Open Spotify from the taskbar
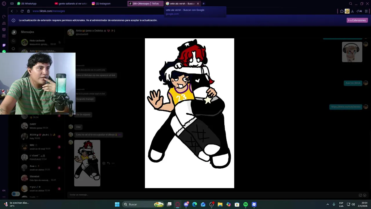The image size is (371, 209). [x=245, y=204]
